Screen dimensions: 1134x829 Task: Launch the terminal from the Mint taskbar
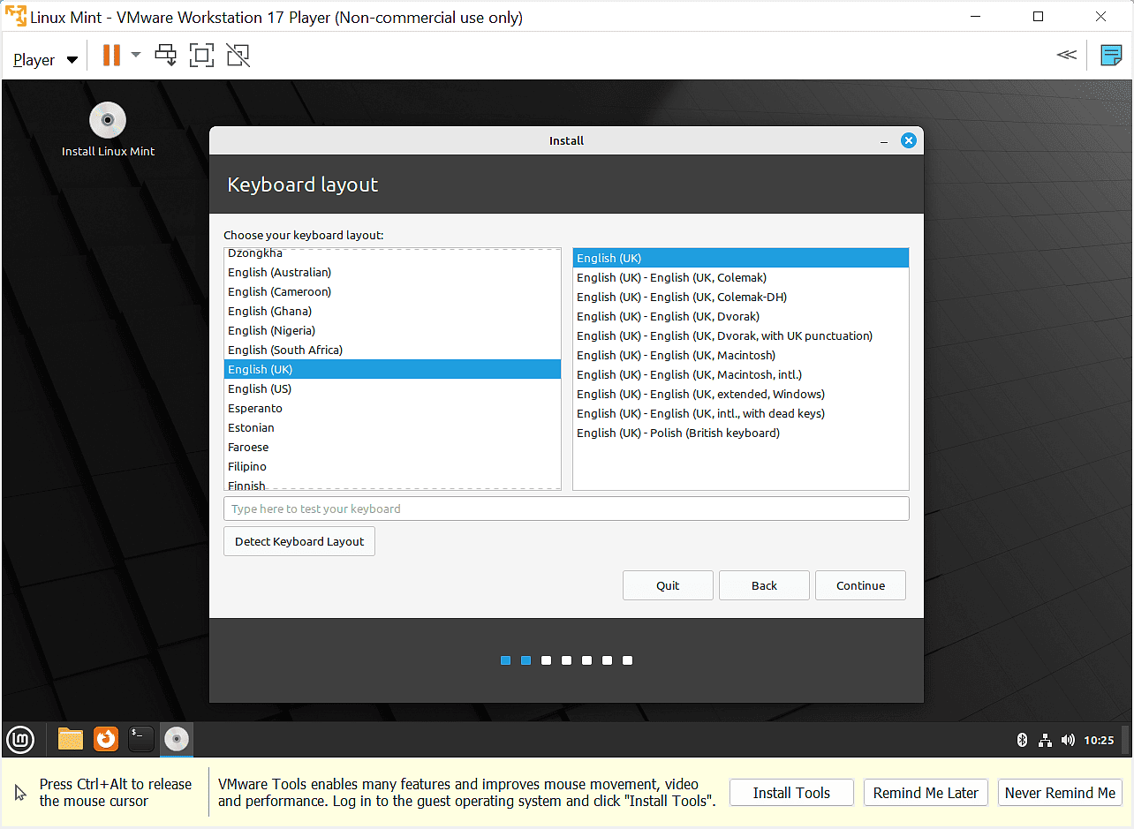pos(140,739)
